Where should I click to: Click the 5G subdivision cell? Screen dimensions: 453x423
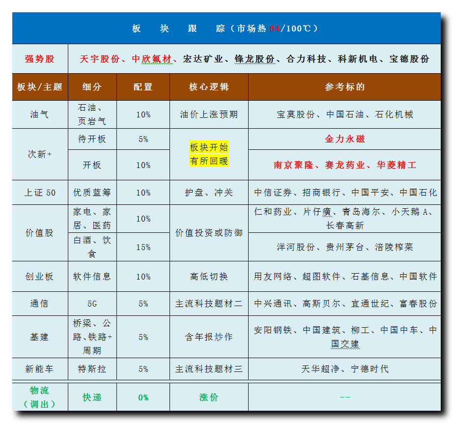92,304
